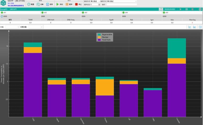Switch to bar chart view icon
Viewport: 203px width, 125px height.
click(195, 27)
